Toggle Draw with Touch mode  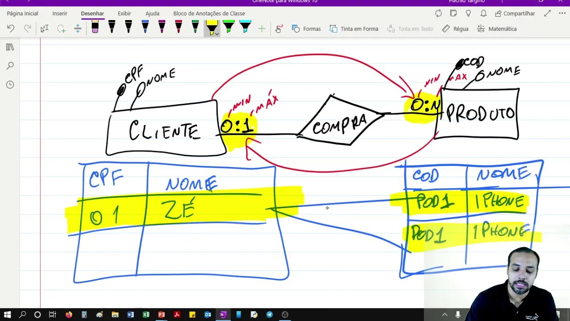[279, 29]
